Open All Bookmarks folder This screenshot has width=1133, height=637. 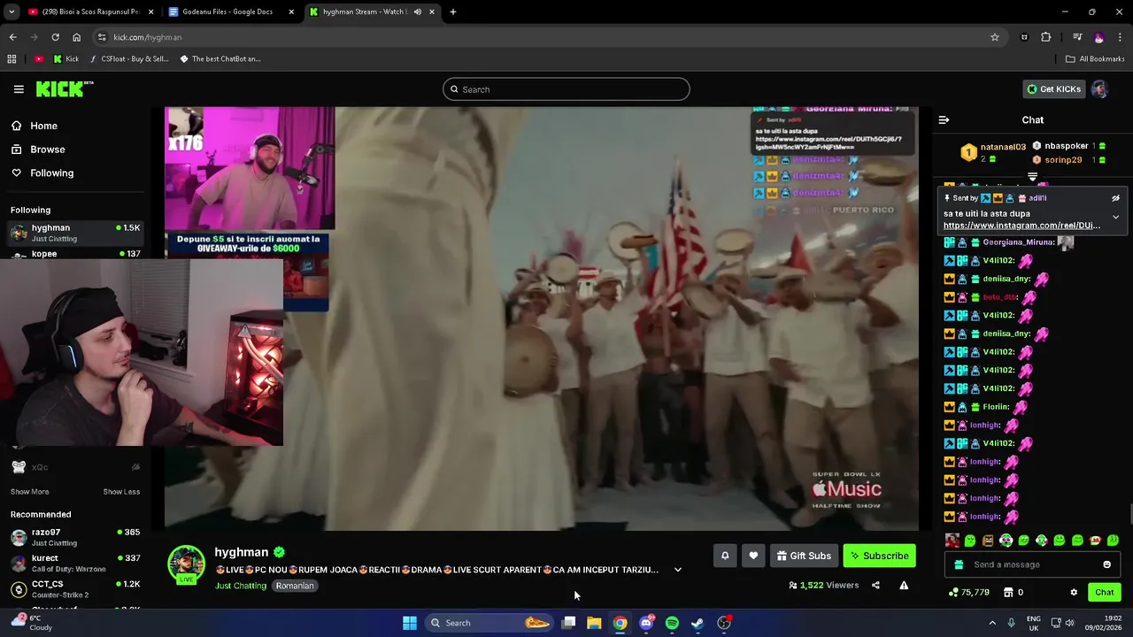coord(1095,59)
